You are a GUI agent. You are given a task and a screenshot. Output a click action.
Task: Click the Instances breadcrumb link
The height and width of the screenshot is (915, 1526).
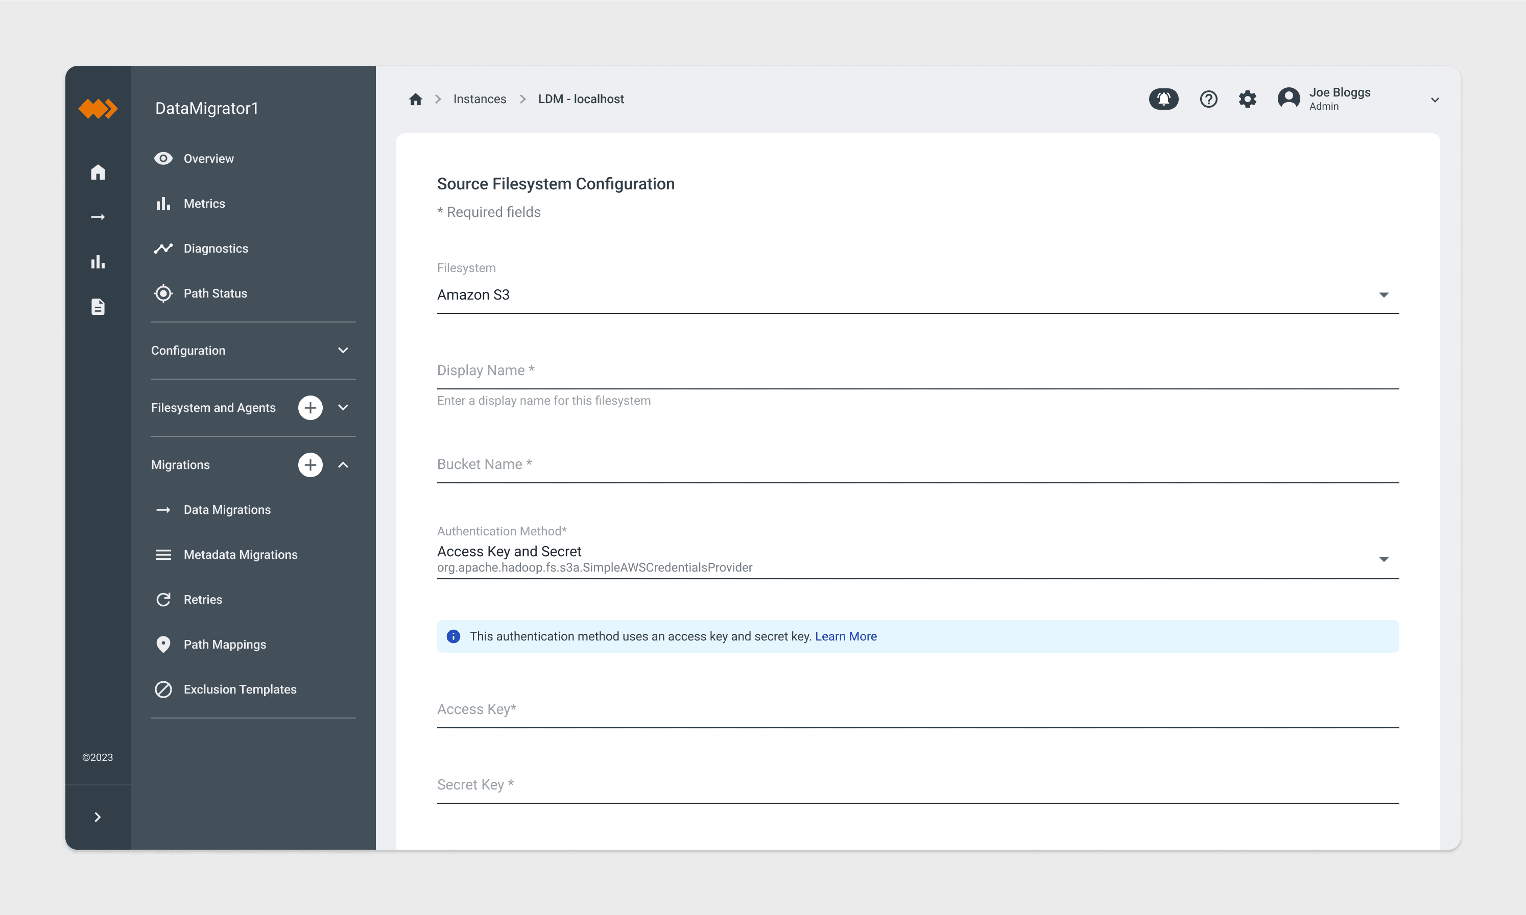(x=480, y=100)
